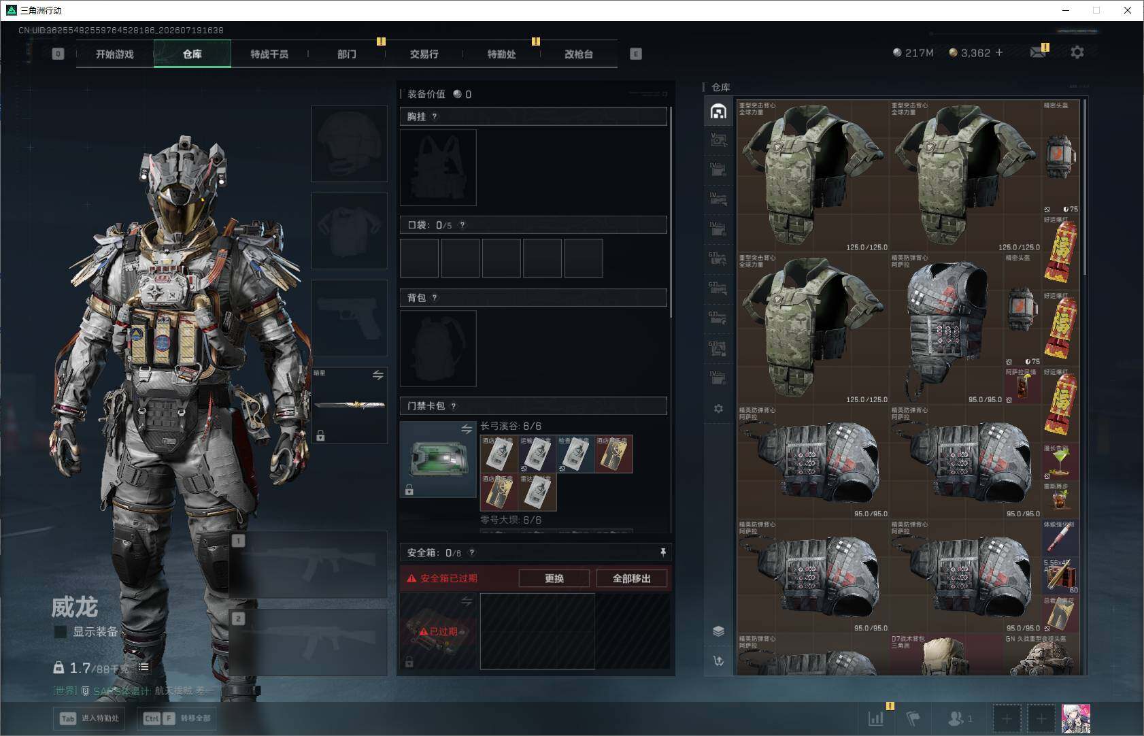Toggle the 显示装备 checkbox
1144x736 pixels.
(61, 631)
